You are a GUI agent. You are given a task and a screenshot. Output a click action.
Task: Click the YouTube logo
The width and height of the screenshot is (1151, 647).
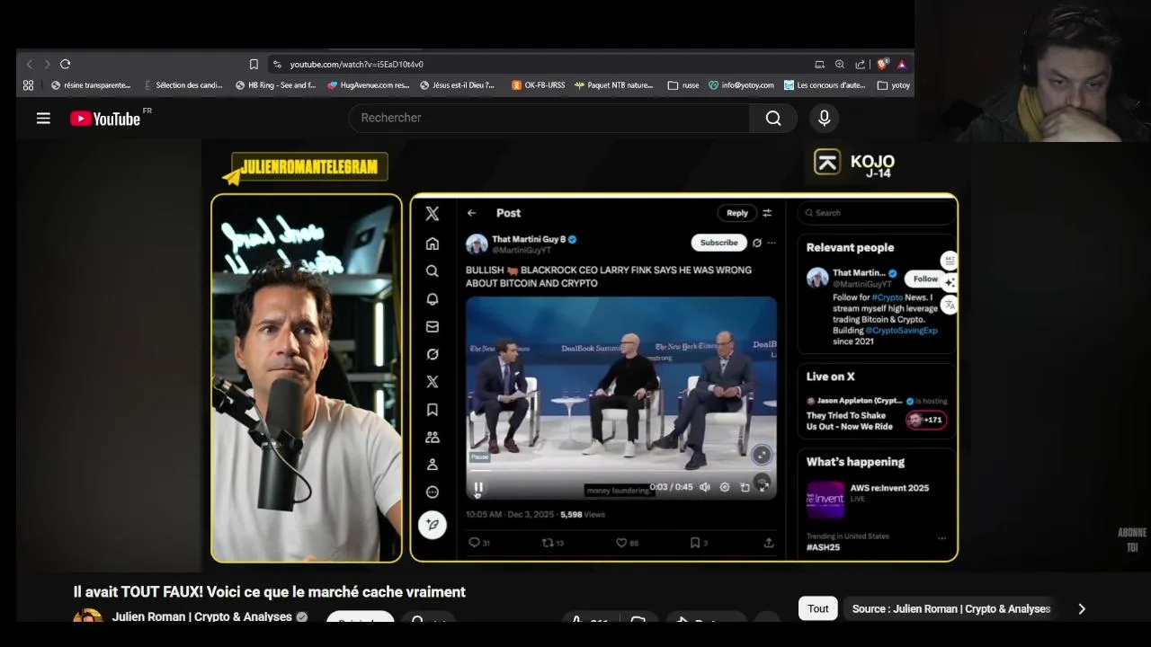point(106,119)
